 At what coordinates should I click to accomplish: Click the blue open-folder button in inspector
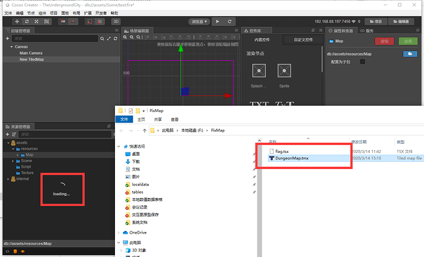coord(410,54)
